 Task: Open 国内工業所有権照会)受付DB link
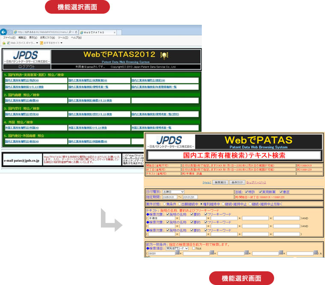click(22, 114)
